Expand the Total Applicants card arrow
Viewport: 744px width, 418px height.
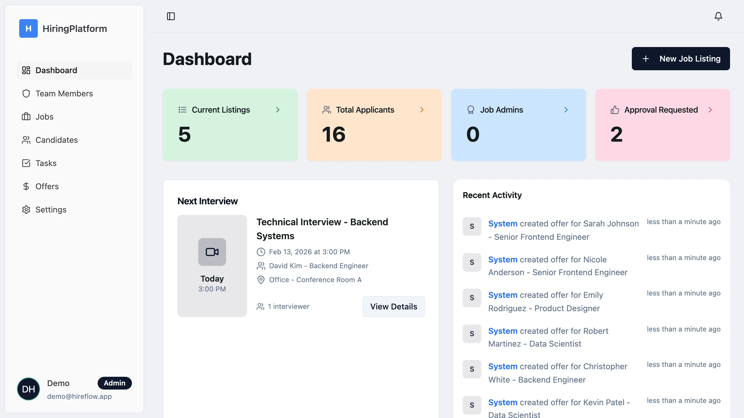(422, 110)
